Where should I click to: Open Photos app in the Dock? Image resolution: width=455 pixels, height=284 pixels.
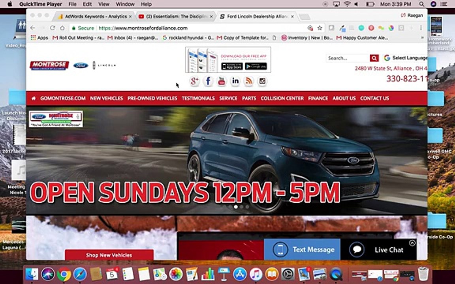pos(176,274)
